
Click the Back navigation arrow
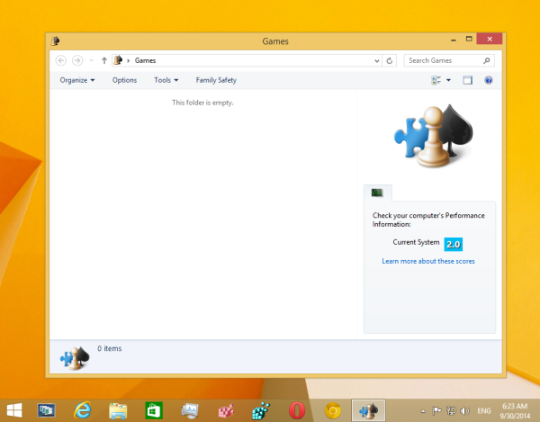[61, 60]
